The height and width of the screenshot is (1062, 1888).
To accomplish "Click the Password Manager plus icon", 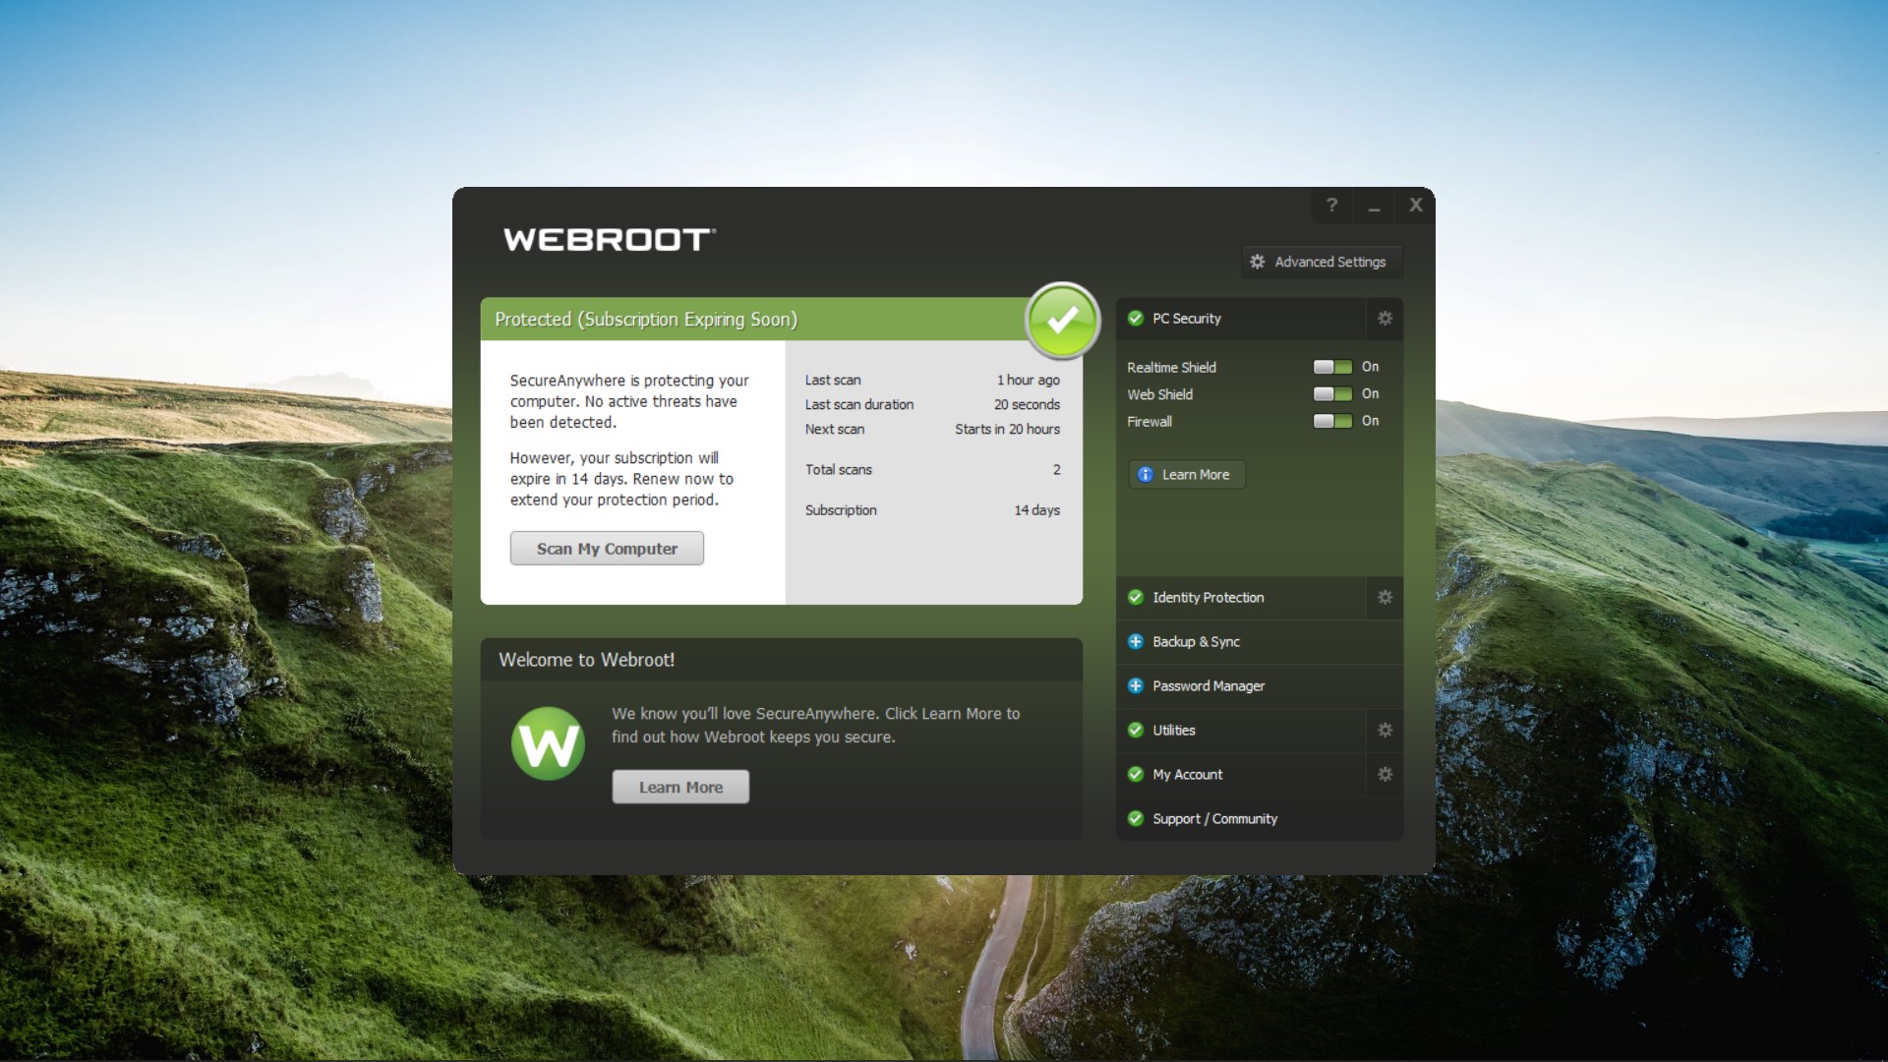I will [x=1136, y=684].
